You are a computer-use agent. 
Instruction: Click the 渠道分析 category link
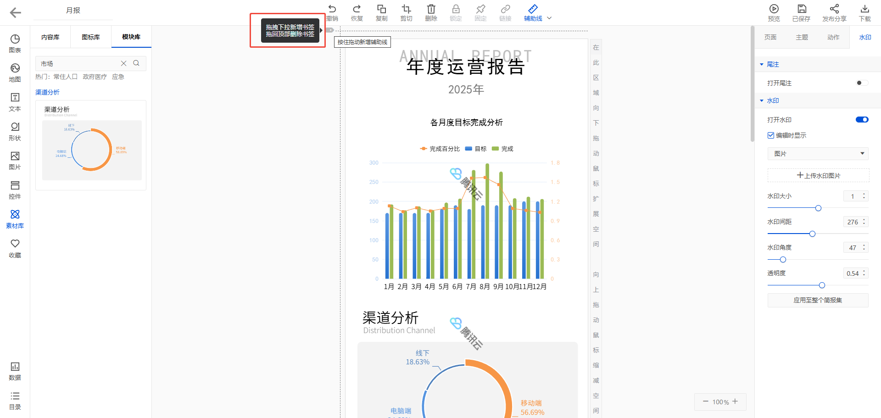click(x=47, y=92)
